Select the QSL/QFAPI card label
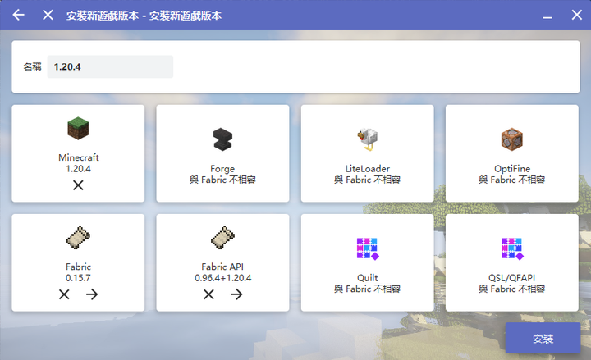This screenshot has height=360, width=591. tap(512, 277)
